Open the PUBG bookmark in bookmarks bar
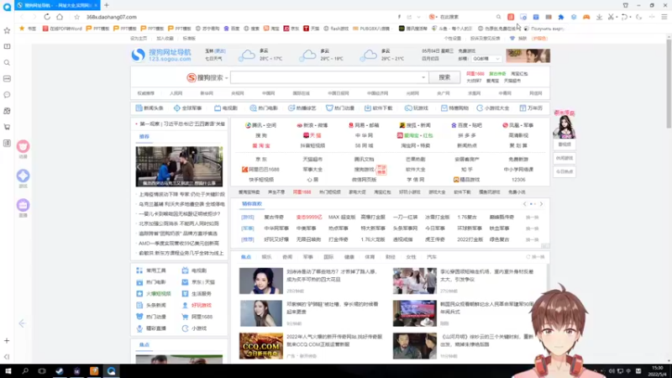This screenshot has width=672, height=378. click(x=371, y=29)
